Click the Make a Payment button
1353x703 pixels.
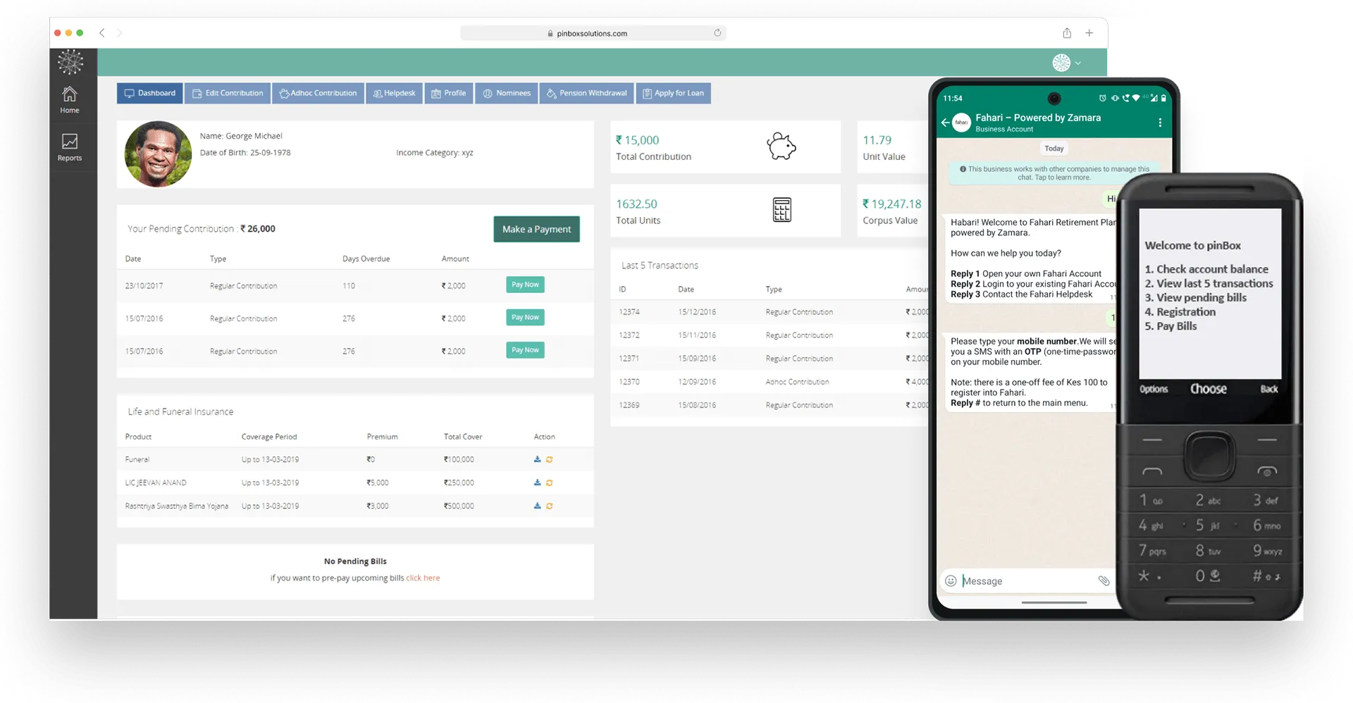(x=536, y=230)
